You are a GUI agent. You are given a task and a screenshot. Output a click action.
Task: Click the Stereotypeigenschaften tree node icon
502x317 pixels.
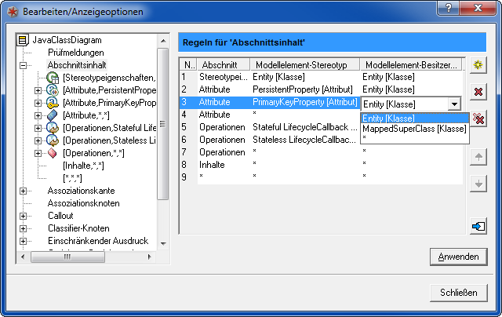[53, 78]
